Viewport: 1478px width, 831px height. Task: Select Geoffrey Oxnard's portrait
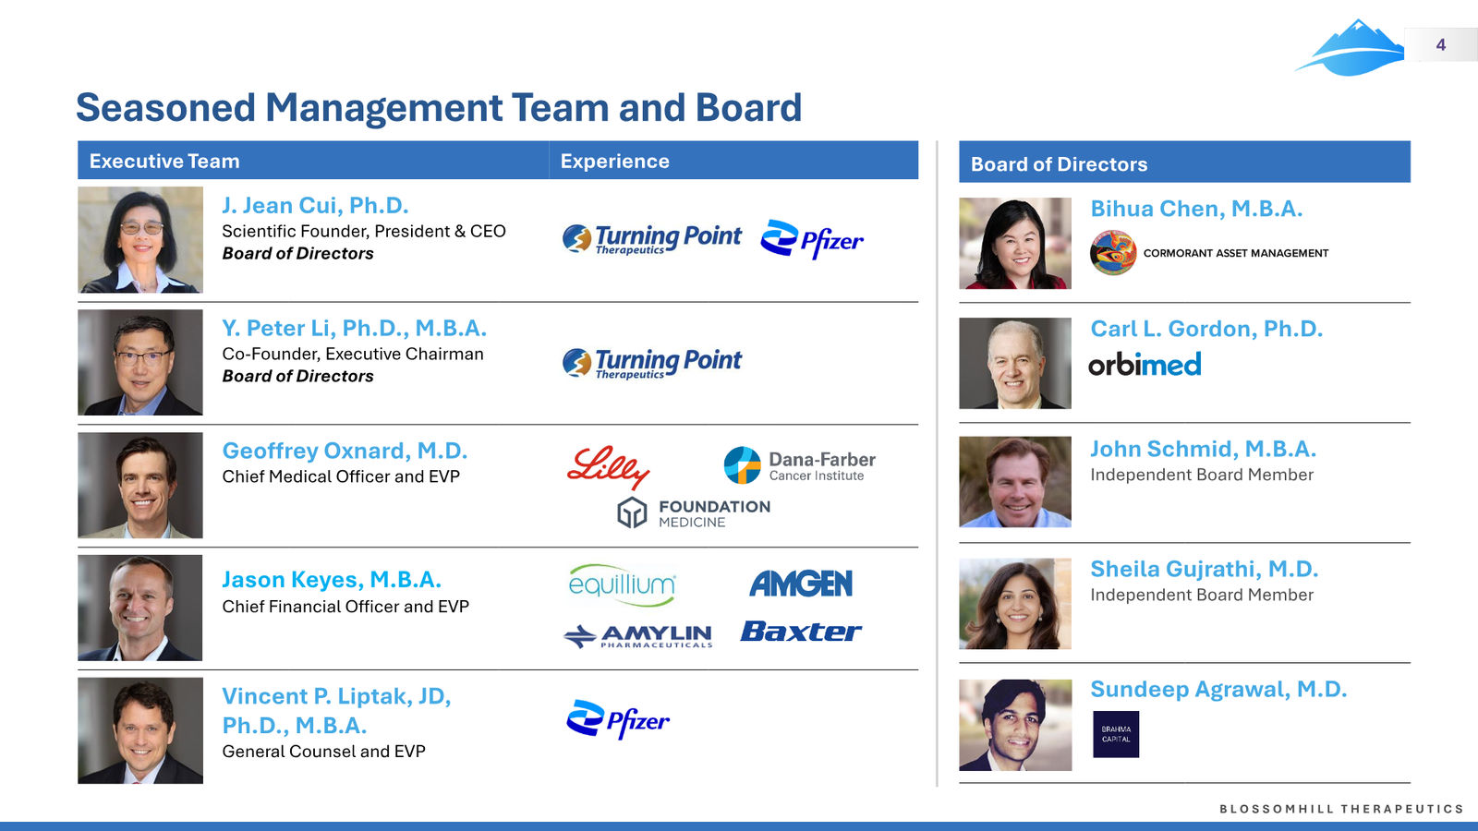click(140, 486)
